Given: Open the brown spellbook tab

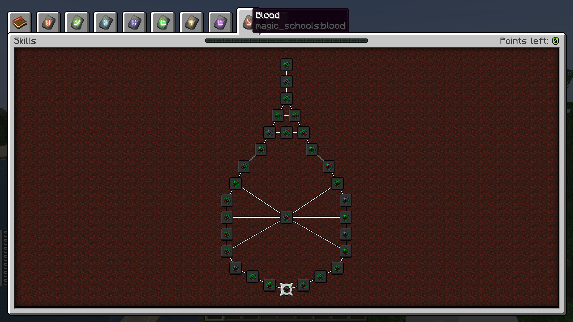Looking at the screenshot, I should (20, 22).
